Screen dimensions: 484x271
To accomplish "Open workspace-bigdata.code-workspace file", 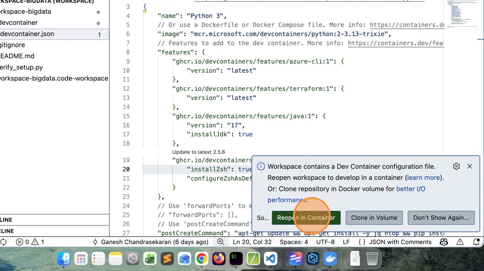I will 55,78.
